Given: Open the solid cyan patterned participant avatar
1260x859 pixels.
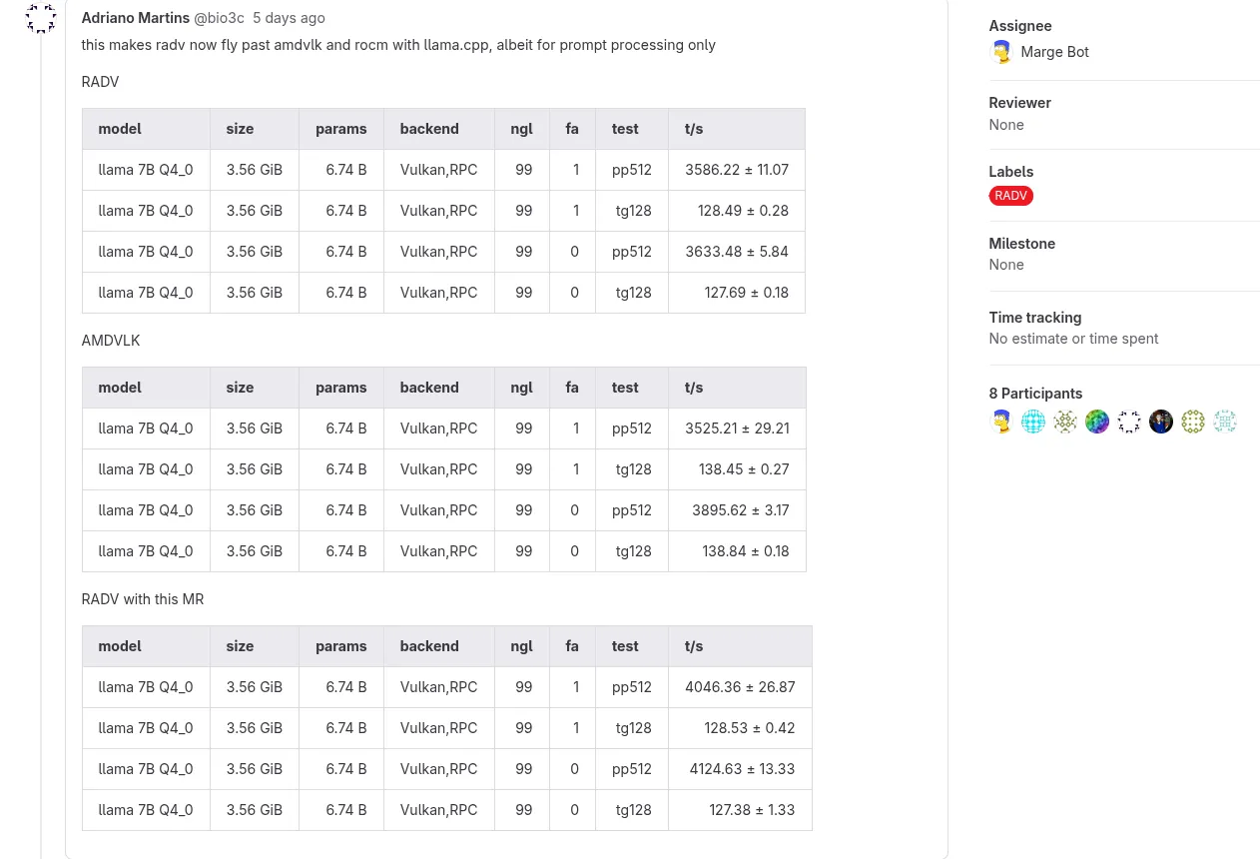Looking at the screenshot, I should [x=1033, y=422].
